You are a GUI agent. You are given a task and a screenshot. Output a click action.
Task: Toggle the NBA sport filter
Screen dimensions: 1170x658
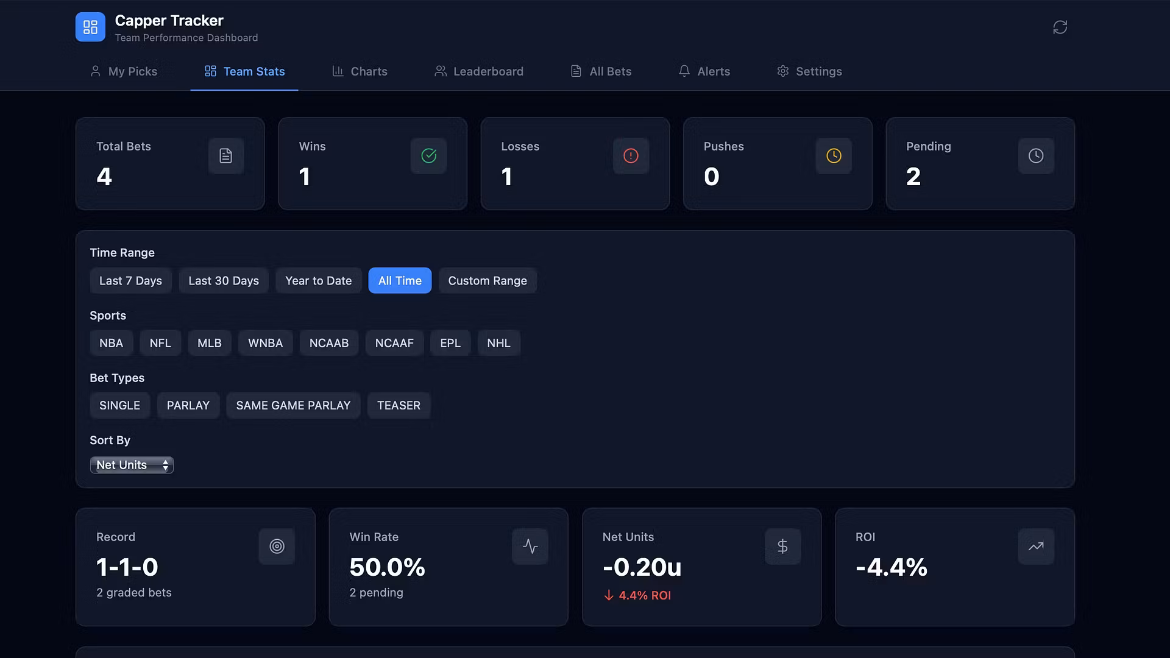pyautogui.click(x=111, y=343)
